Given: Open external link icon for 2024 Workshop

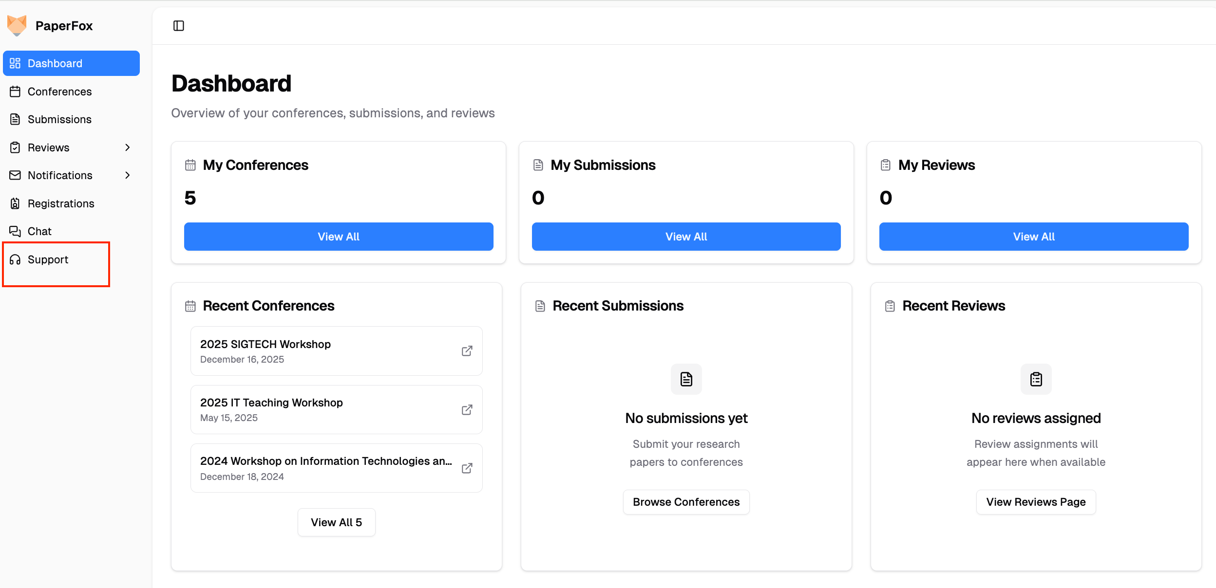Looking at the screenshot, I should click(x=467, y=468).
